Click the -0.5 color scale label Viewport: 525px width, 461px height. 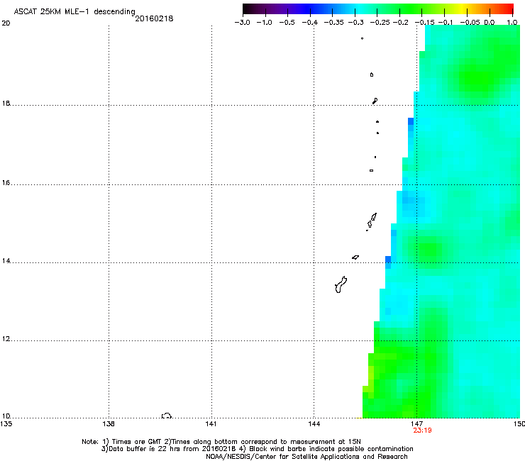[x=287, y=23]
